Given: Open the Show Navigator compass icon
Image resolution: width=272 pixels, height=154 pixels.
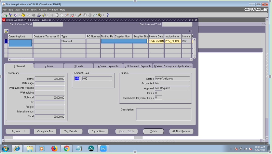Looking at the screenshot, I should [x=16, y=15].
